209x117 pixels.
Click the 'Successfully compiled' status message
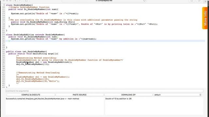click(x=42, y=99)
